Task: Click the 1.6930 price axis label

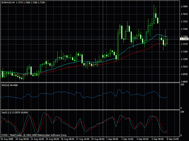Action: [184, 74]
